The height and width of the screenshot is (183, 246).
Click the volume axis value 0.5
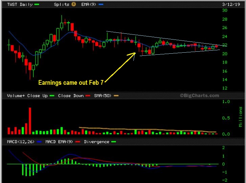pos(226,118)
